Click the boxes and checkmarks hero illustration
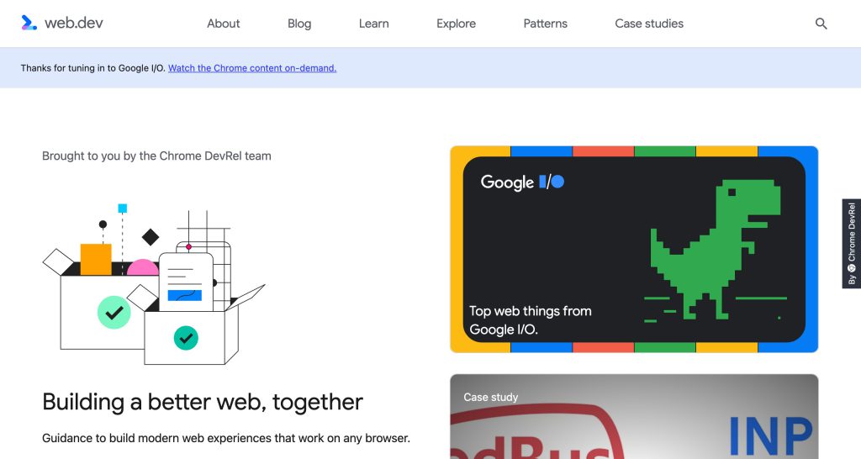Viewport: 861px width, 459px height. (x=154, y=284)
